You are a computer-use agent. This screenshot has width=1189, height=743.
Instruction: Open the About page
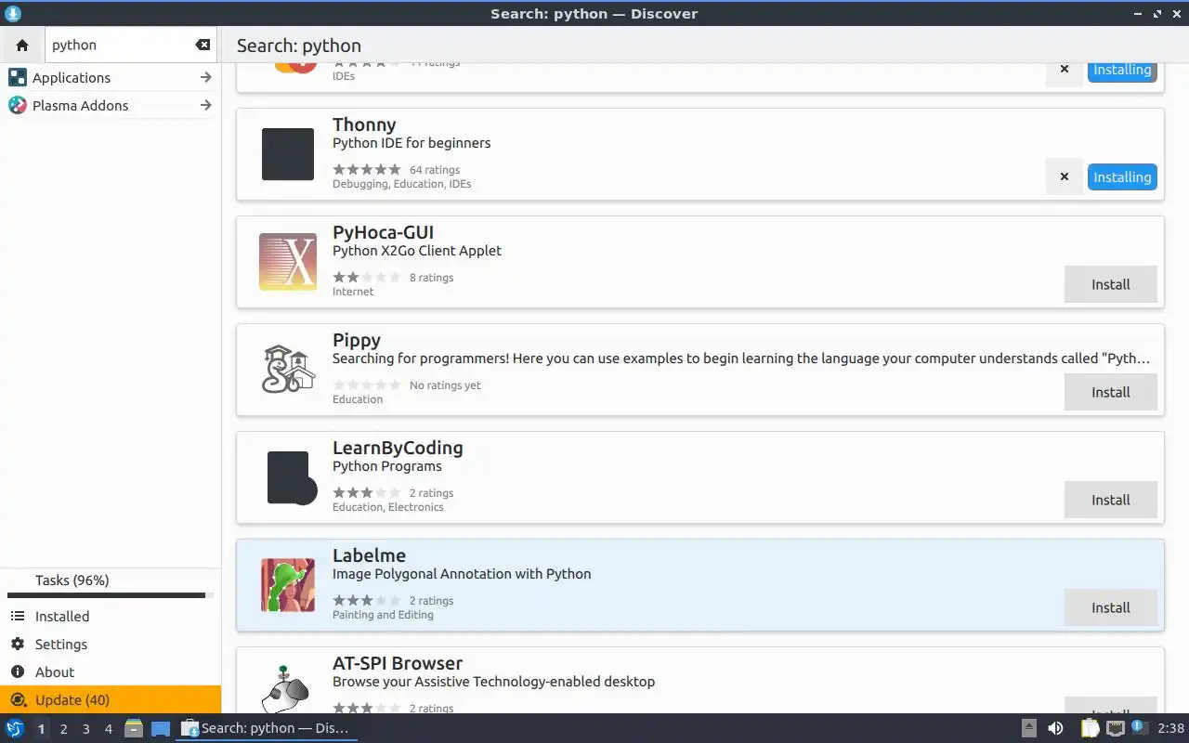111,671
